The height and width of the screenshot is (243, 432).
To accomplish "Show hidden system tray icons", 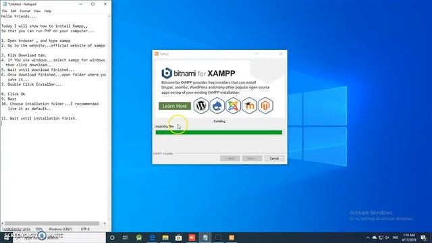I will 367,238.
